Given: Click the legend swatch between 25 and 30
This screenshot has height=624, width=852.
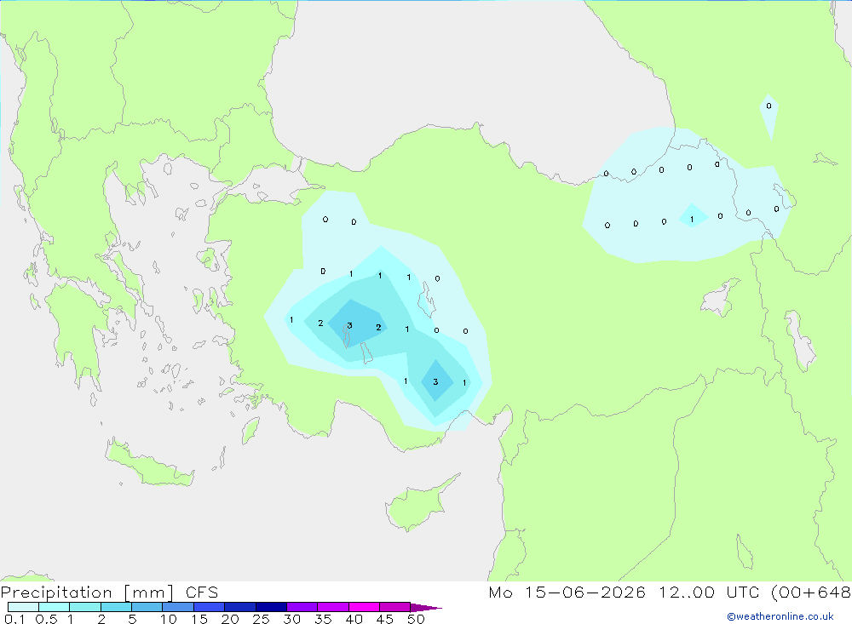Looking at the screenshot, I should (x=271, y=607).
